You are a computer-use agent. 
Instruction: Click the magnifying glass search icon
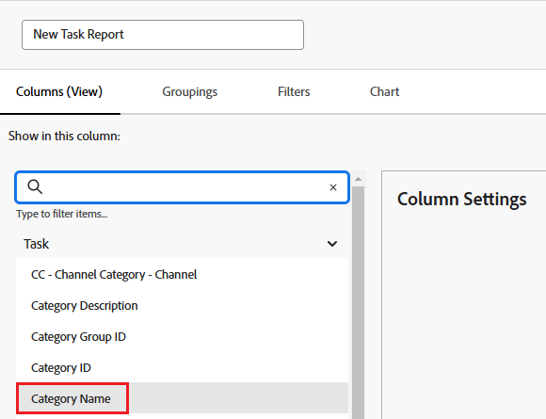click(x=35, y=186)
